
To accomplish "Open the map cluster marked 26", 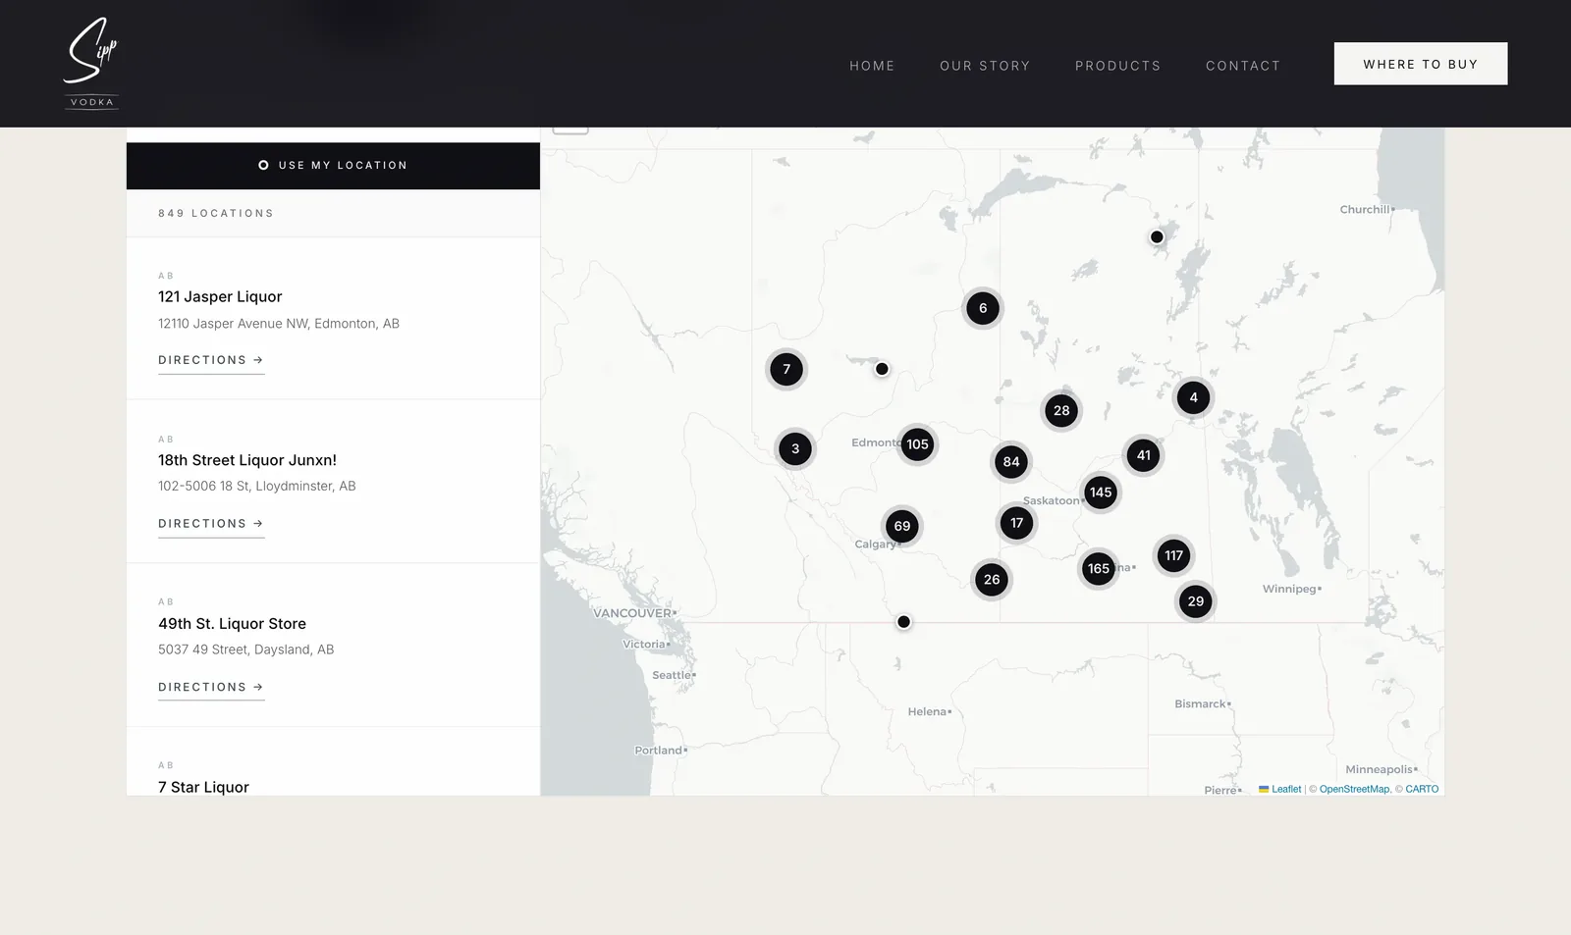I will coord(992,580).
